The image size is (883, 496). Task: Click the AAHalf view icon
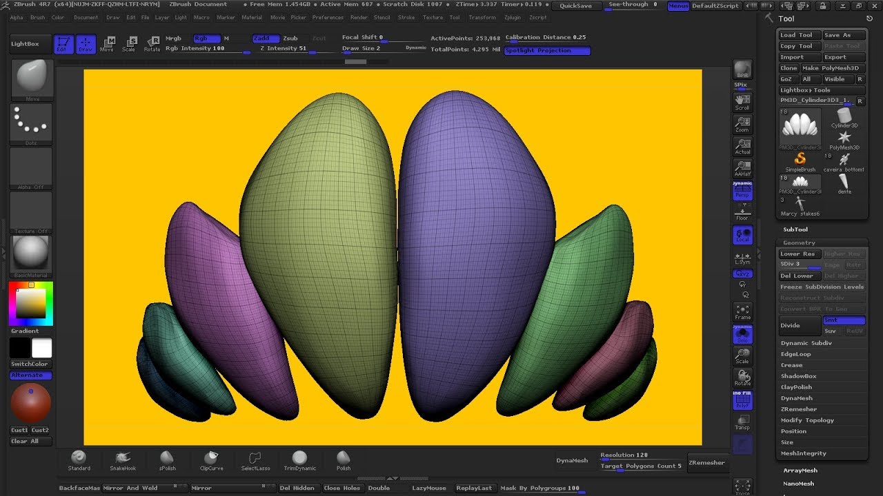click(x=742, y=168)
